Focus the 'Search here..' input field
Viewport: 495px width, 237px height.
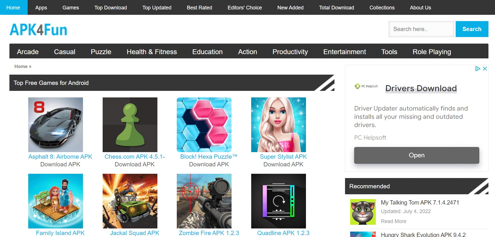[x=421, y=29]
